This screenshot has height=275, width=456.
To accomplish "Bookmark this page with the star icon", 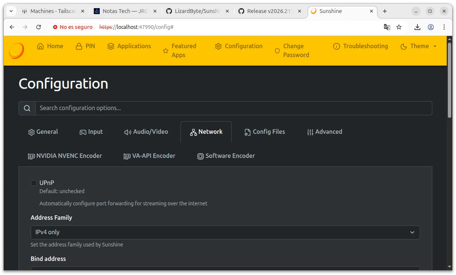I will [x=399, y=27].
